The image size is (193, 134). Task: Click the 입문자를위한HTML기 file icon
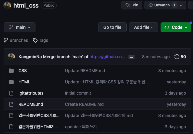pyautogui.click(x=11, y=127)
